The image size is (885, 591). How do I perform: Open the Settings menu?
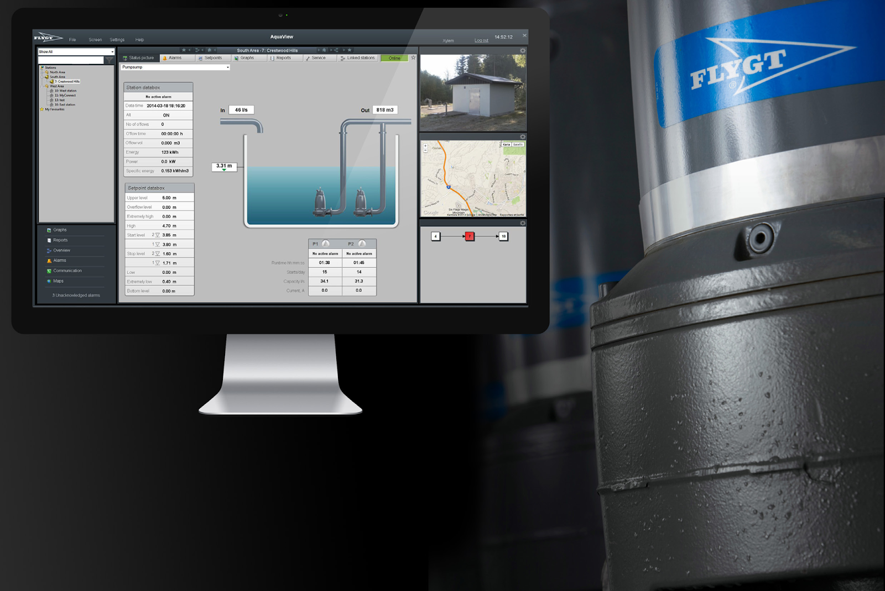117,40
